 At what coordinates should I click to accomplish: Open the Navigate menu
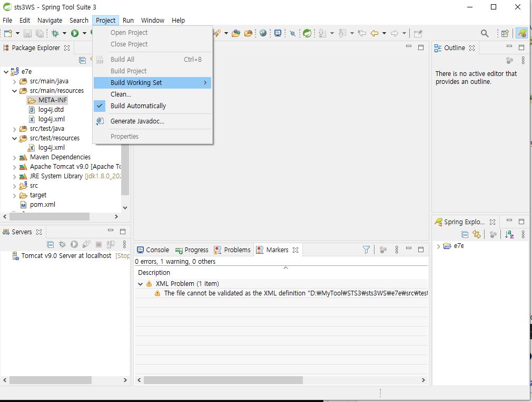[50, 21]
